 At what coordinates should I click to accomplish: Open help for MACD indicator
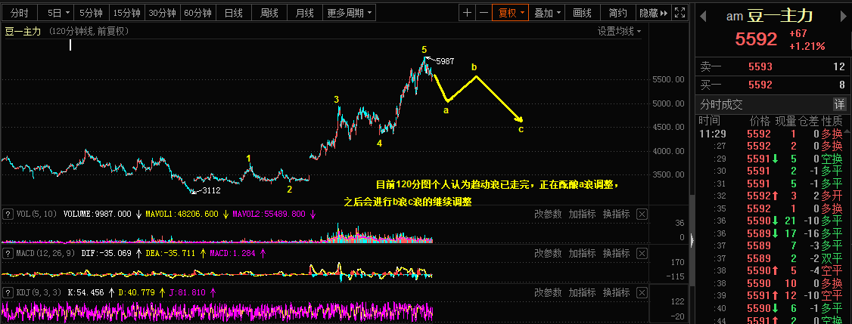click(8, 253)
